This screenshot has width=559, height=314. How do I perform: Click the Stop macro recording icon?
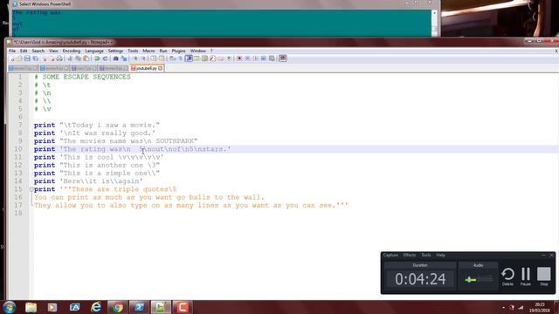(x=247, y=58)
